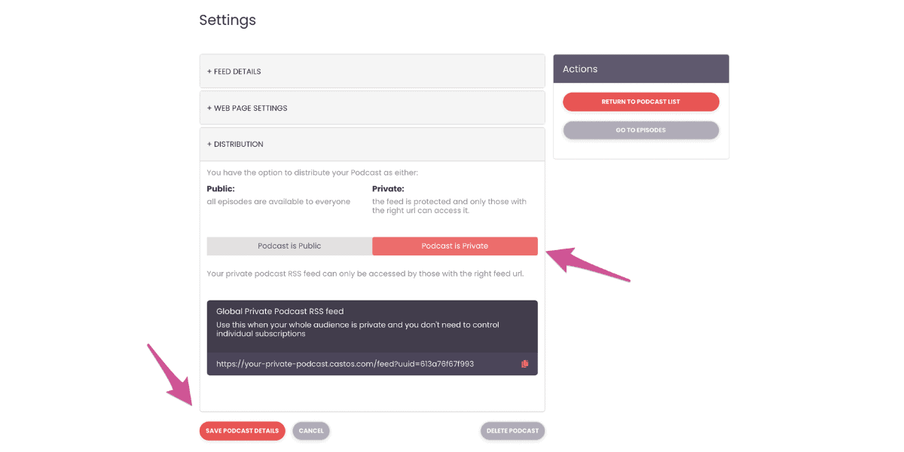Click the Public description heading
Screen dimensions: 904x452
click(221, 189)
